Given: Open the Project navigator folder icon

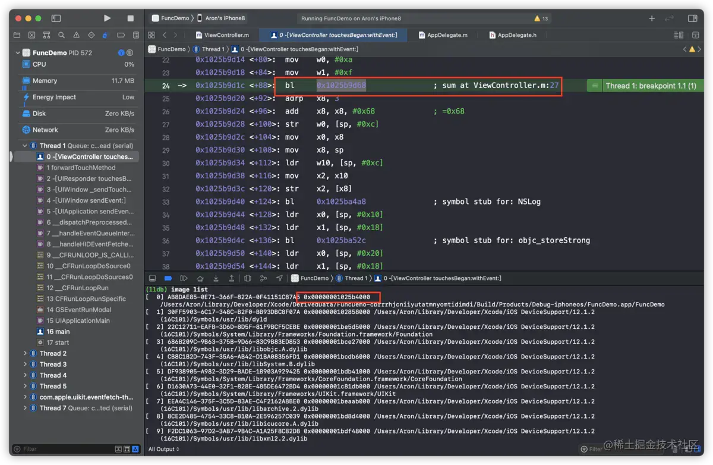Looking at the screenshot, I should 17,35.
